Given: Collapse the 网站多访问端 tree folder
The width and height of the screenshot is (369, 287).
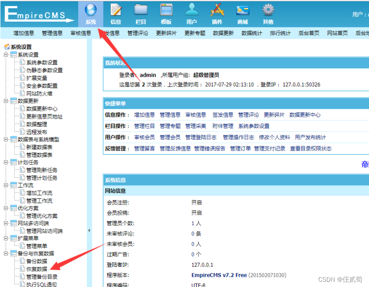Looking at the screenshot, I should click(x=6, y=223).
